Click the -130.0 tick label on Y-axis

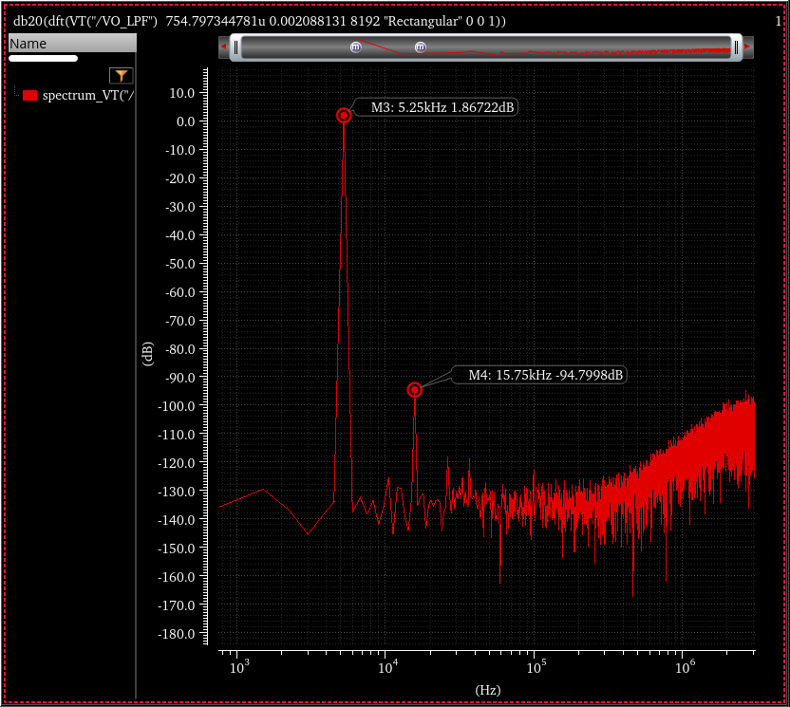(x=177, y=492)
